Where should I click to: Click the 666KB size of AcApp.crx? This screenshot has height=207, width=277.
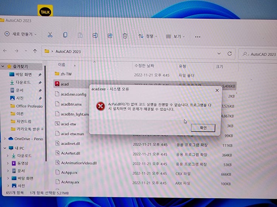(x=226, y=174)
